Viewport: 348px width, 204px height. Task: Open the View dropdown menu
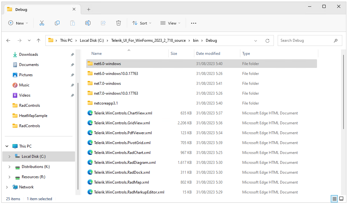[170, 23]
